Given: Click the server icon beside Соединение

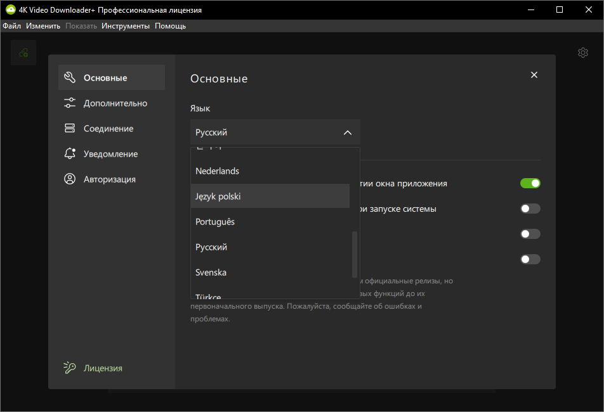Looking at the screenshot, I should 70,128.
